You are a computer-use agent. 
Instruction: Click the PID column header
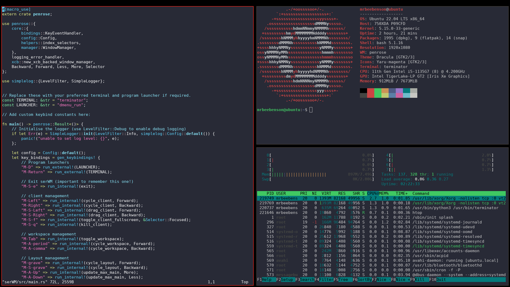[270, 193]
